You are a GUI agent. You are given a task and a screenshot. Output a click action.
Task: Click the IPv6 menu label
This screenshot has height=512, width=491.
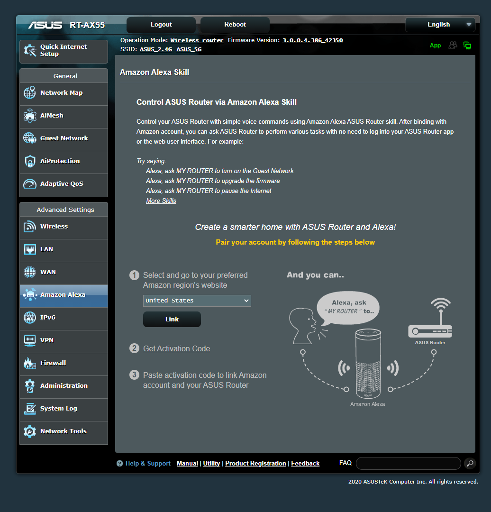pyautogui.click(x=48, y=317)
